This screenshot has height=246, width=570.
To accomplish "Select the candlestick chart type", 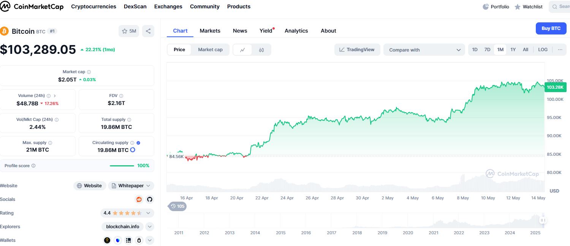I will pos(261,50).
